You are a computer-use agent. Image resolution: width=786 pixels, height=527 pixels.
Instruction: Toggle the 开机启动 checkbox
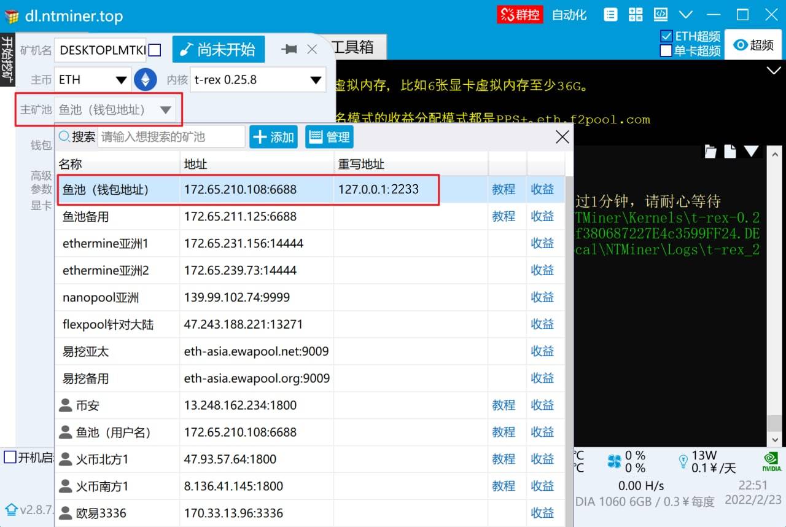10,458
